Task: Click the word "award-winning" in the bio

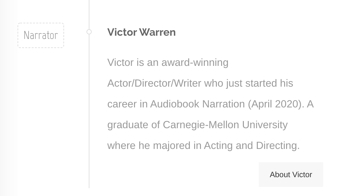Action: (195, 62)
